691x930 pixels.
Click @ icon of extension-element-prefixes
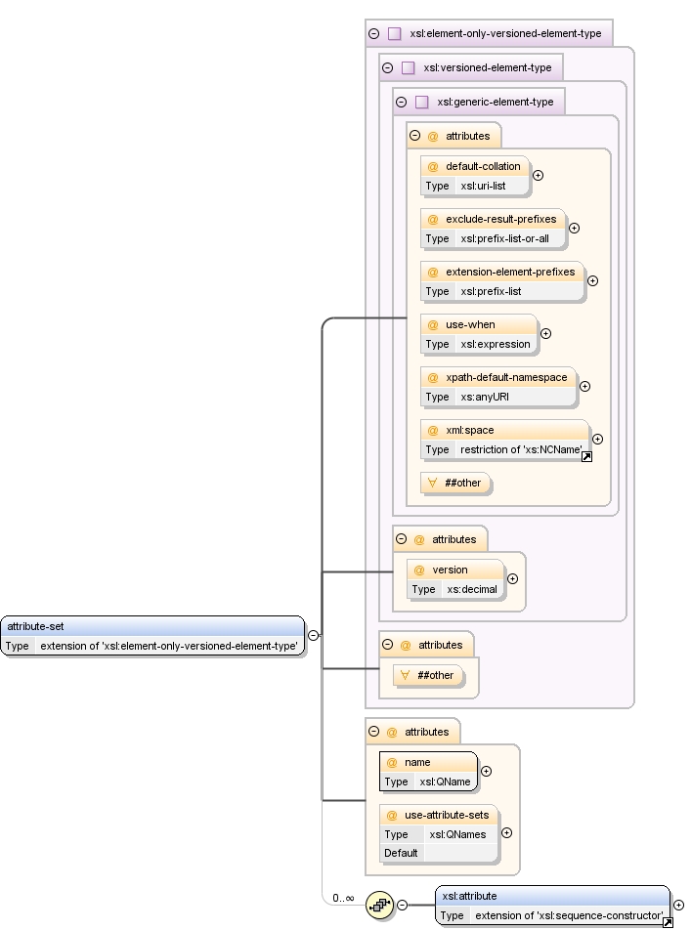433,273
